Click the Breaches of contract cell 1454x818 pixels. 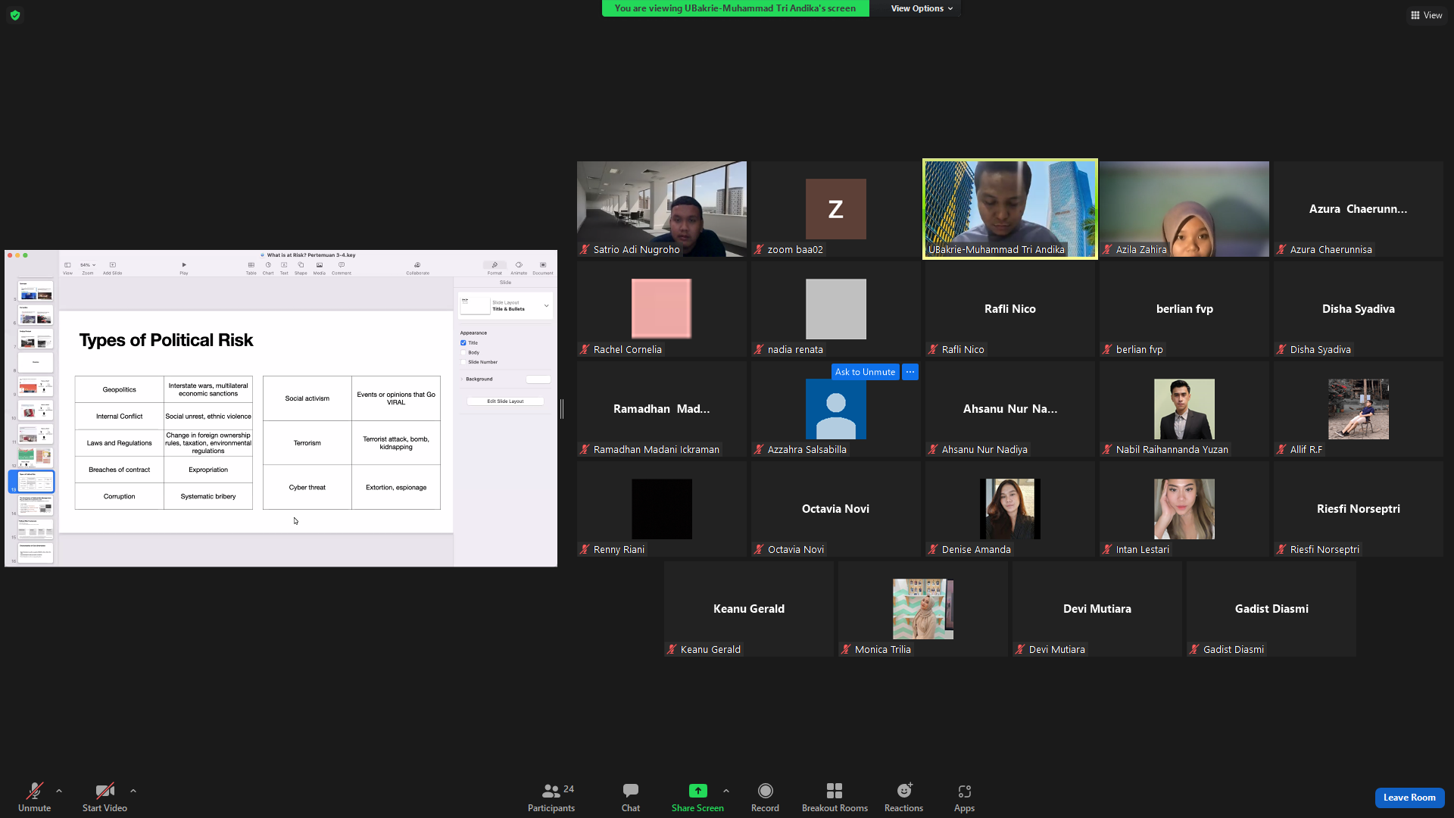[x=120, y=470]
